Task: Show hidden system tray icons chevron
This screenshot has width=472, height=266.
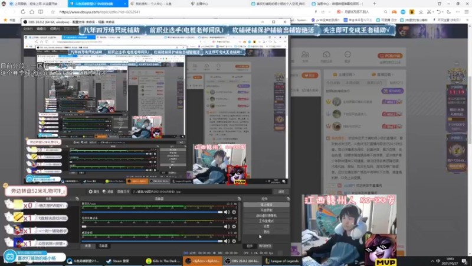Action: [x=432, y=261]
